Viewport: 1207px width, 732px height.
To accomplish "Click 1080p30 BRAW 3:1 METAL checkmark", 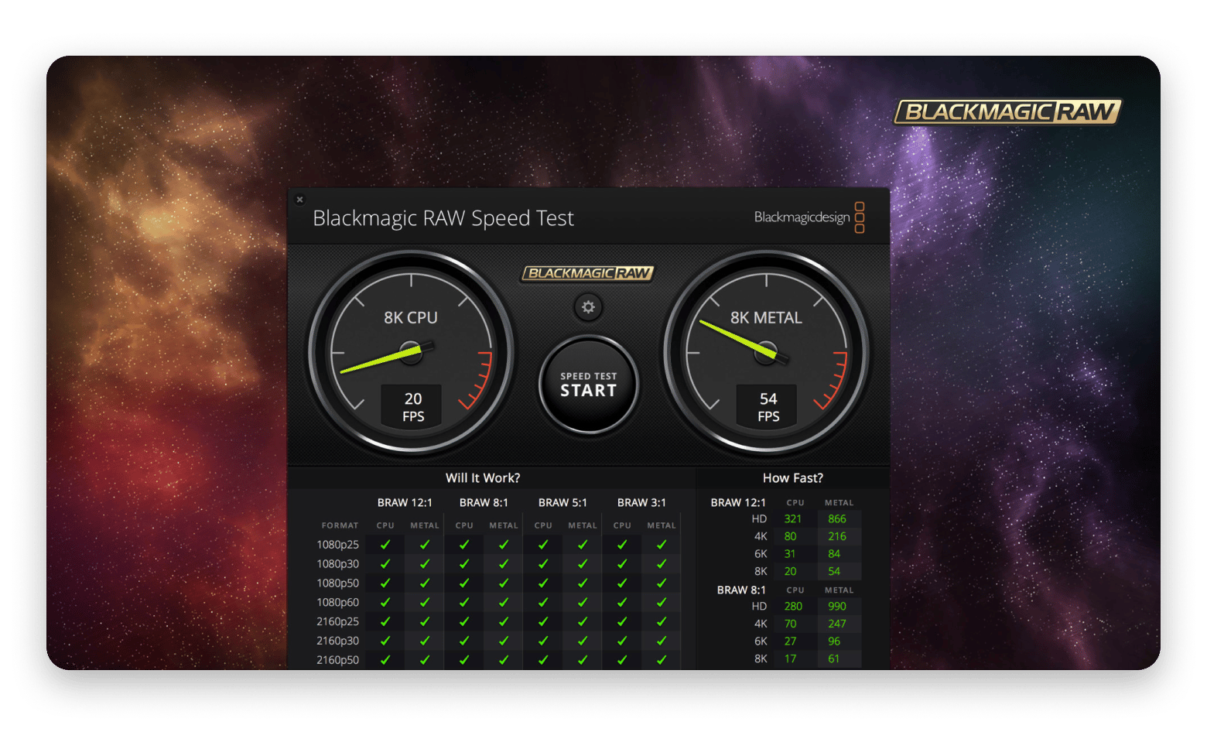I will (x=662, y=564).
